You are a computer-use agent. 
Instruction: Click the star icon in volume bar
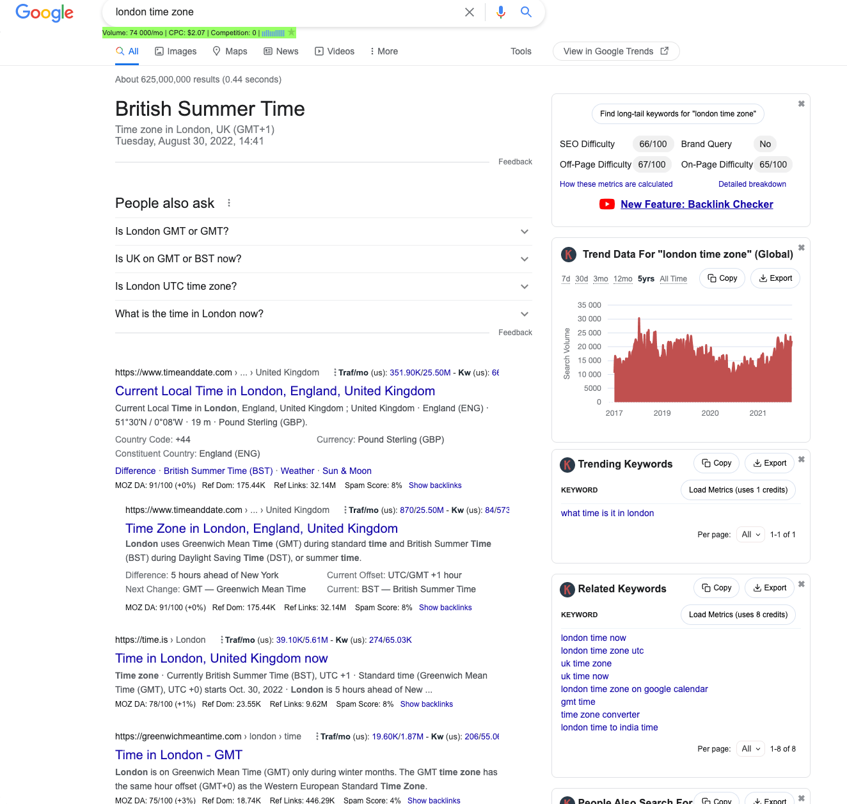[x=291, y=33]
